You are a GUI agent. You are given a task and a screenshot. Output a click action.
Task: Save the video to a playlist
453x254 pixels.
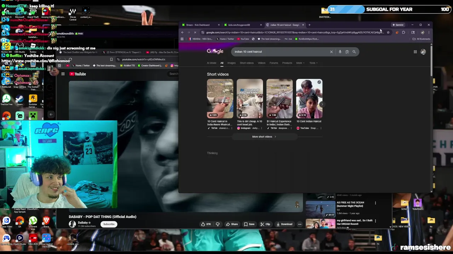point(249,224)
